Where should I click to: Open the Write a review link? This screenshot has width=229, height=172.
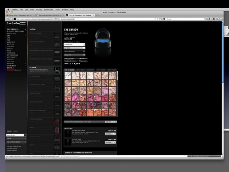[82, 60]
